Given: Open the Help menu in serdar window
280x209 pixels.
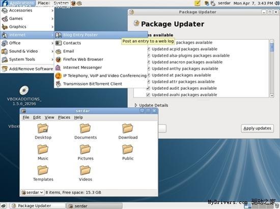Looking at the screenshot, I should (78, 117).
